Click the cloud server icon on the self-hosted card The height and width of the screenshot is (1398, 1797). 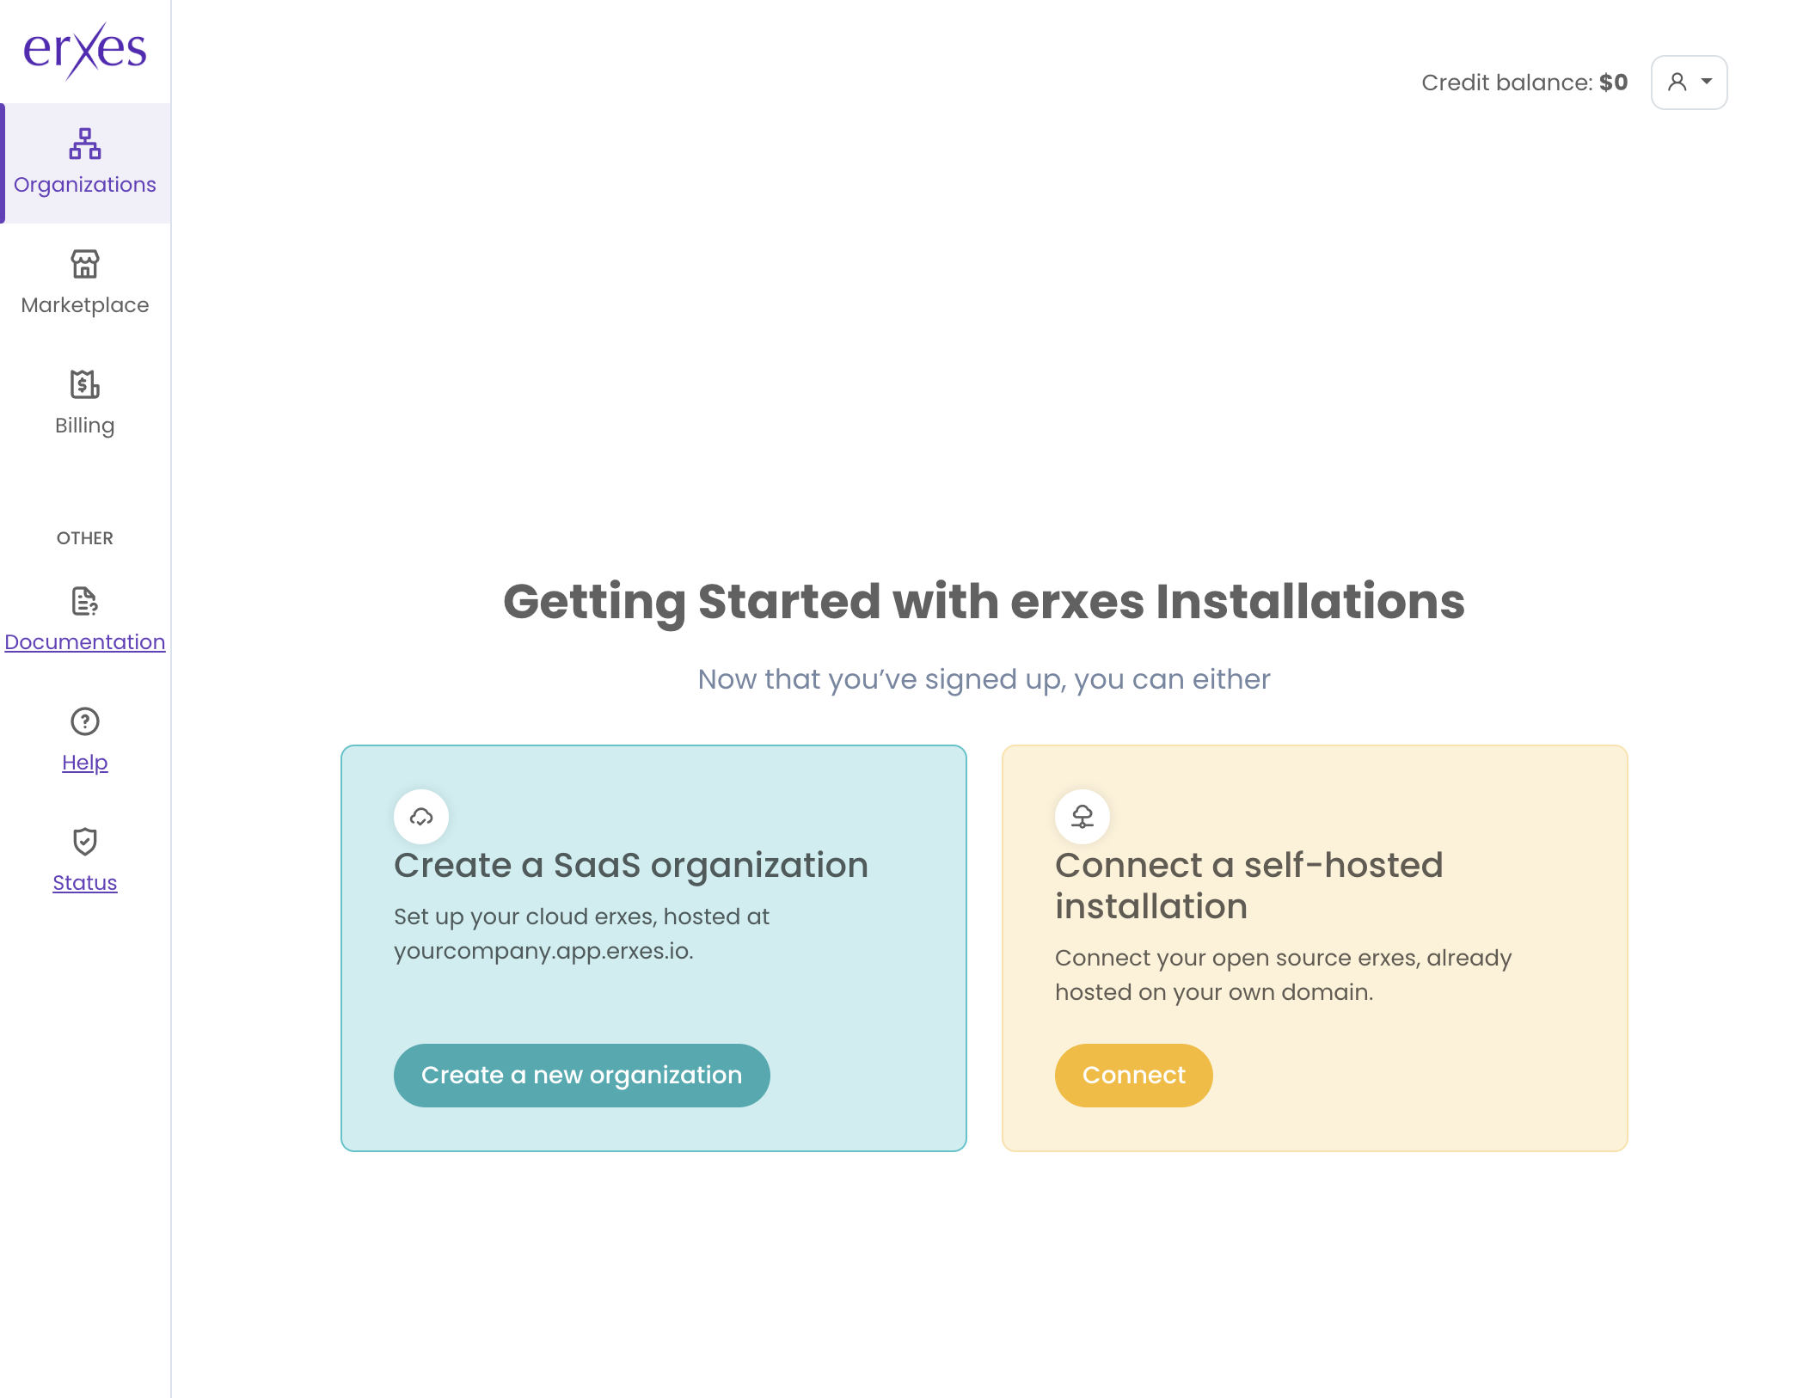coord(1082,817)
